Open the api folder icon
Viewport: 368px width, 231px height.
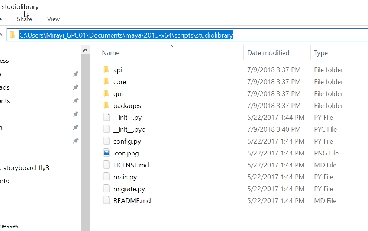coord(107,70)
